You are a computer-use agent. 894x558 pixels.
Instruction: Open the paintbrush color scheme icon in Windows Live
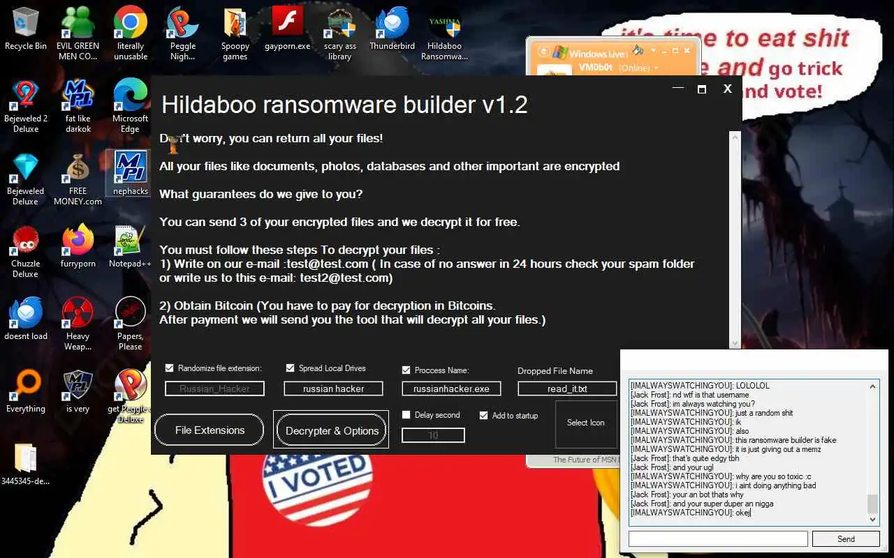(x=638, y=51)
